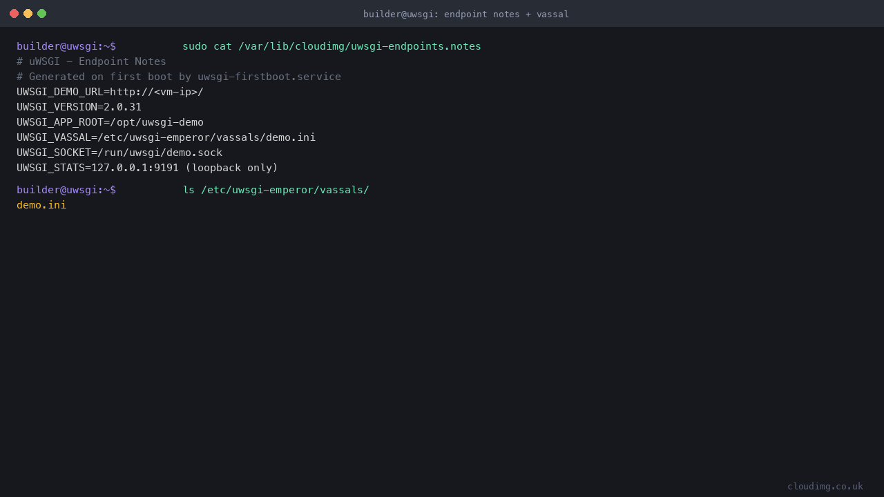Select the 'sudo cat' endpoints.notes command
The height and width of the screenshot is (497, 884).
(x=331, y=46)
